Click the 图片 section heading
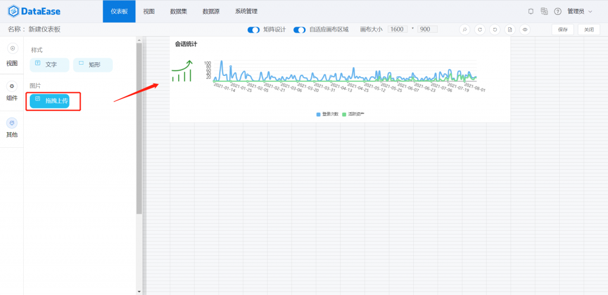 click(x=35, y=85)
